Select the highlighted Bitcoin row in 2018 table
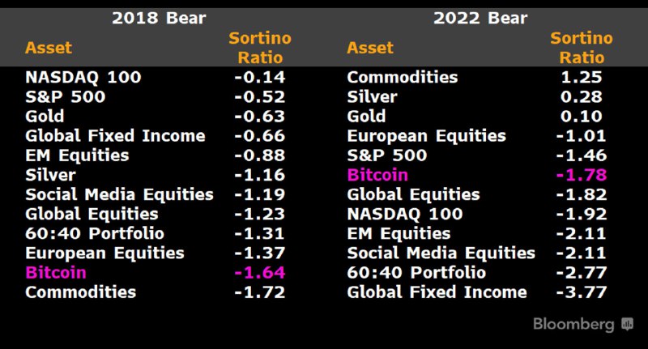 coord(56,272)
